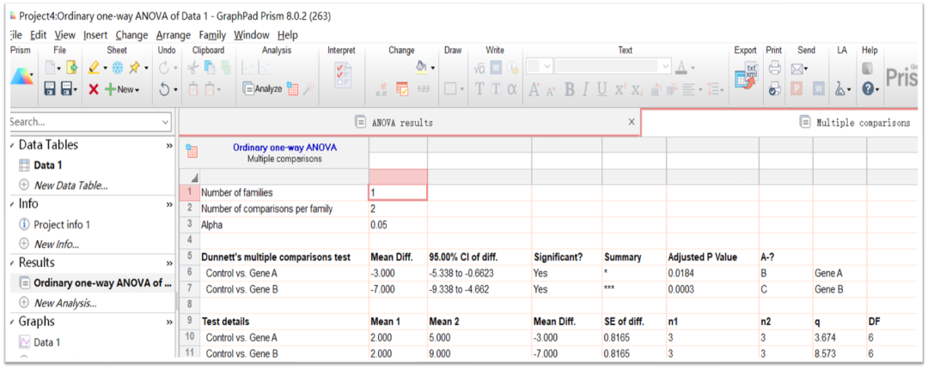
Task: Open the Family menu
Action: (212, 35)
